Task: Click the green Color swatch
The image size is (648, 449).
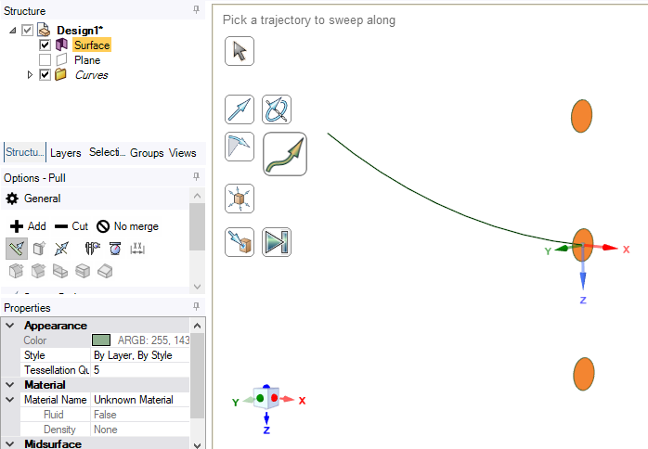Action: click(x=101, y=340)
